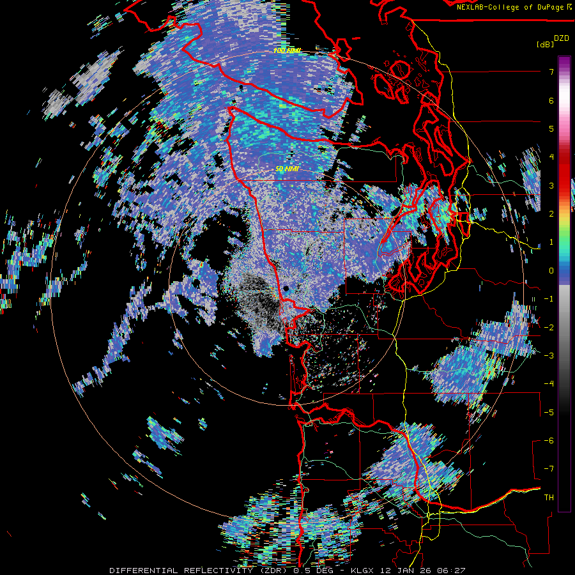Click the 0 value on color scale
Screen dimensions: 575x575
pyautogui.click(x=551, y=271)
